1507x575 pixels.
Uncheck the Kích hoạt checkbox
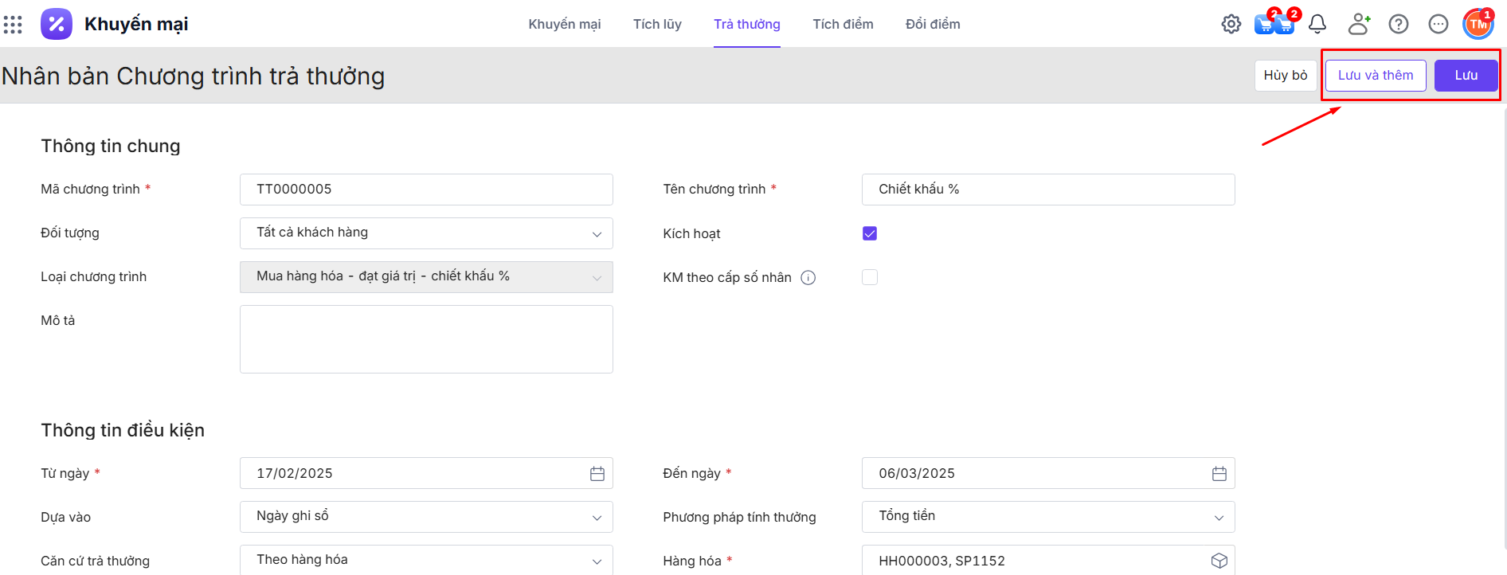click(x=870, y=233)
